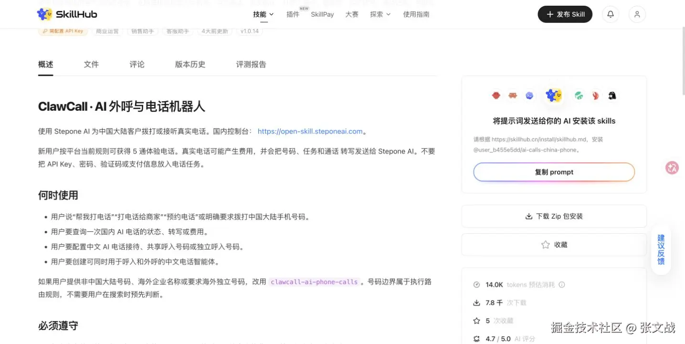Image resolution: width=685 pixels, height=344 pixels.
Task: Click the SkillHub logo in the header
Action: 67,14
